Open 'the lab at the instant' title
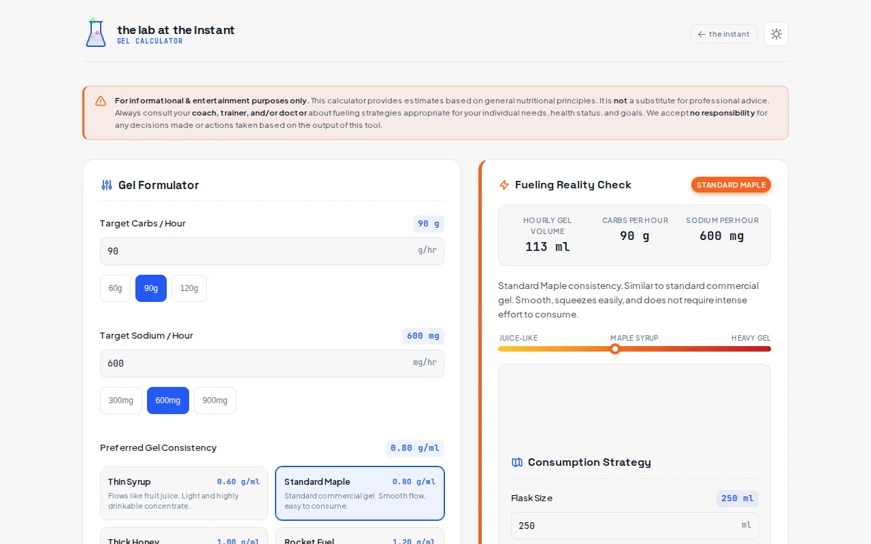This screenshot has width=871, height=544. (176, 30)
